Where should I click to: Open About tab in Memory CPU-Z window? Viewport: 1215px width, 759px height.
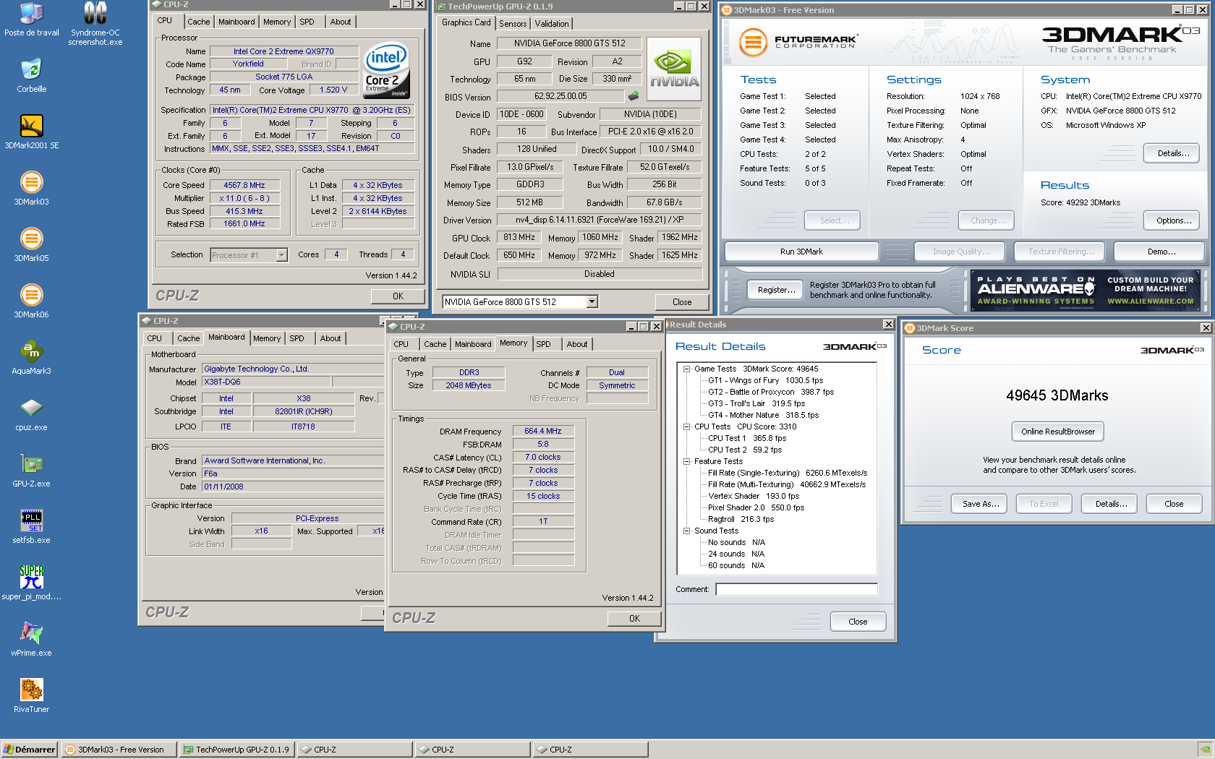pos(576,344)
